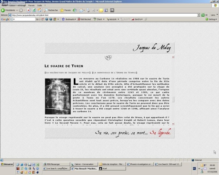Click the green OK go button
Viewport: 219px width, 175px height.
[205, 15]
